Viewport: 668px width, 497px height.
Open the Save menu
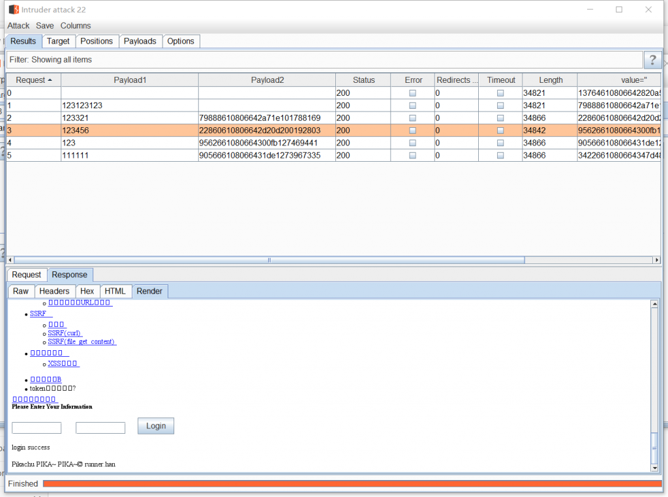[x=45, y=25]
